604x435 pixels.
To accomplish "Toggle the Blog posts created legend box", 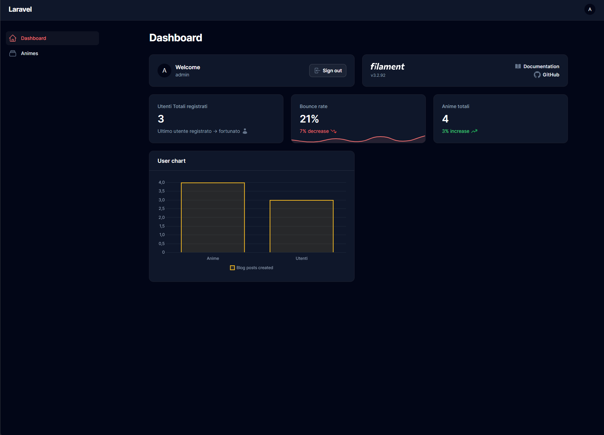I will pos(233,268).
